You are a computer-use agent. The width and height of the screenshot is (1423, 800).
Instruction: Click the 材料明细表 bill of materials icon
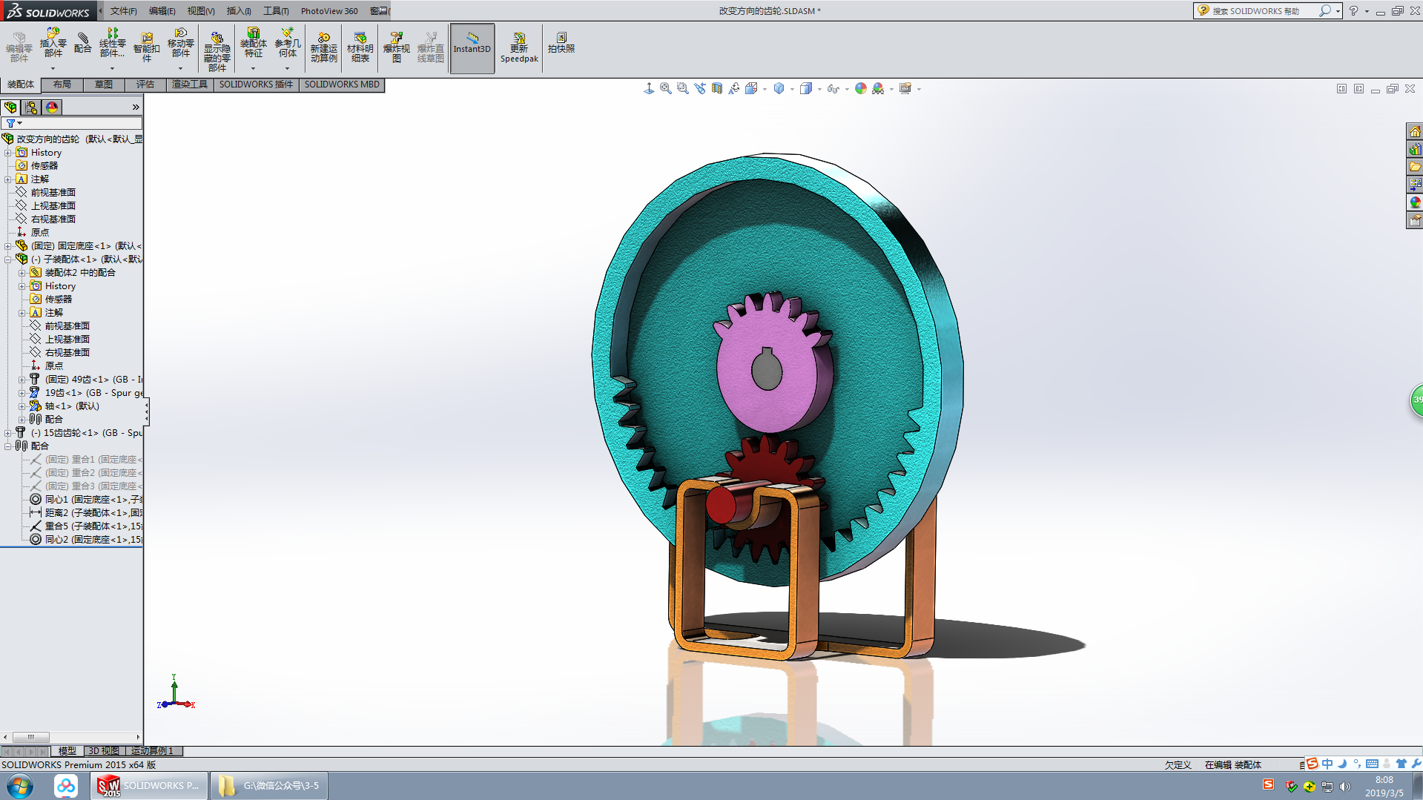point(360,47)
